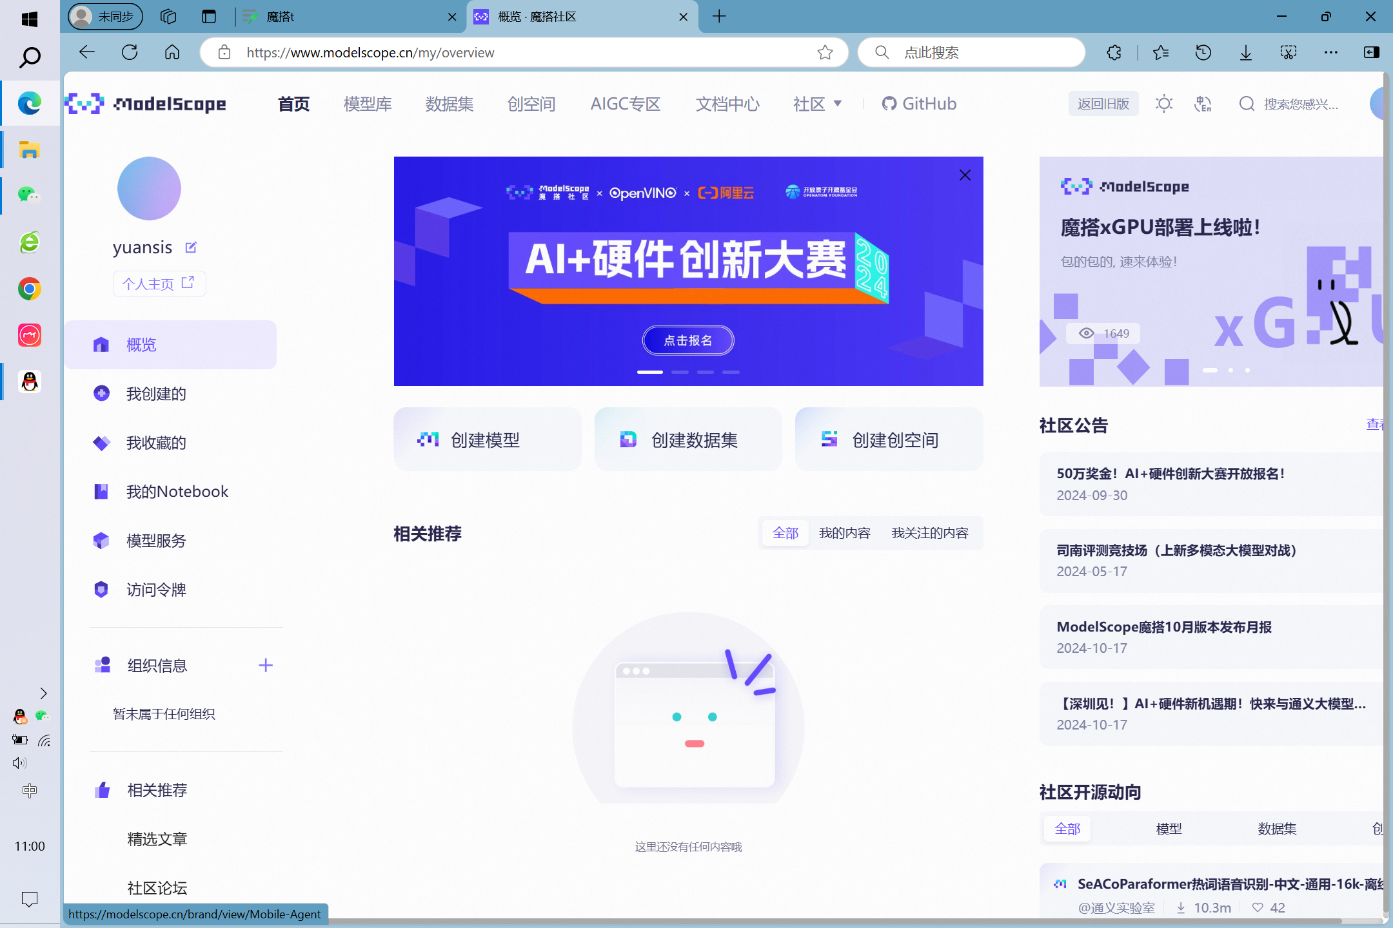Click 创建模型 card
This screenshot has width=1393, height=928.
pyautogui.click(x=488, y=440)
